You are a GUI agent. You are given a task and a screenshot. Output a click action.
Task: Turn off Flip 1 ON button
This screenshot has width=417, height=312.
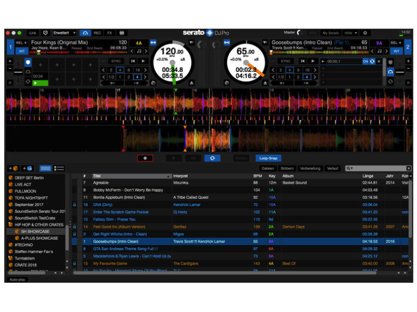365,61
